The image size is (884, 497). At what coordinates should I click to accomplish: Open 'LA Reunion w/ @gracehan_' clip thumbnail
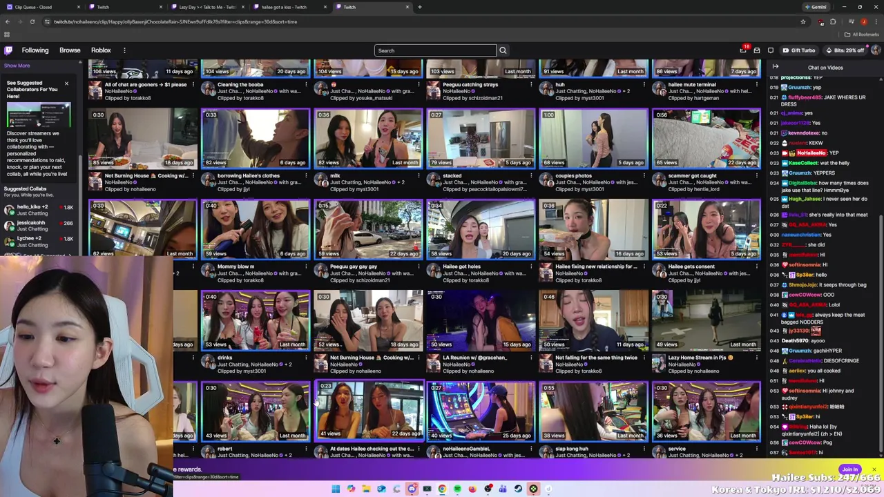pos(481,320)
